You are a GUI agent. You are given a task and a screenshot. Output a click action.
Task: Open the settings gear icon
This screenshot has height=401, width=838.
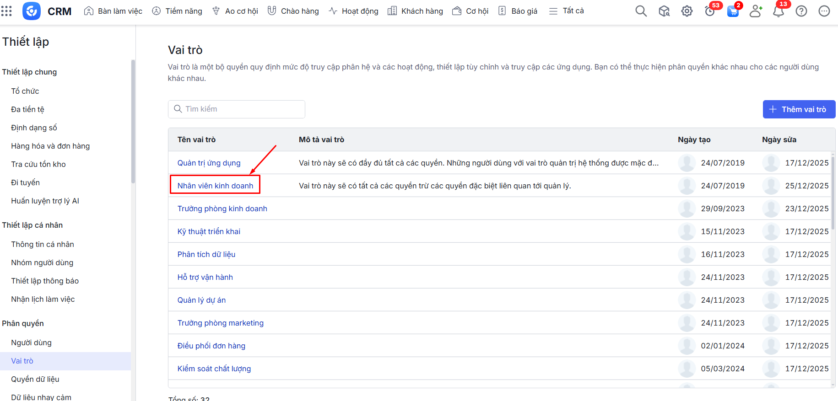click(687, 11)
